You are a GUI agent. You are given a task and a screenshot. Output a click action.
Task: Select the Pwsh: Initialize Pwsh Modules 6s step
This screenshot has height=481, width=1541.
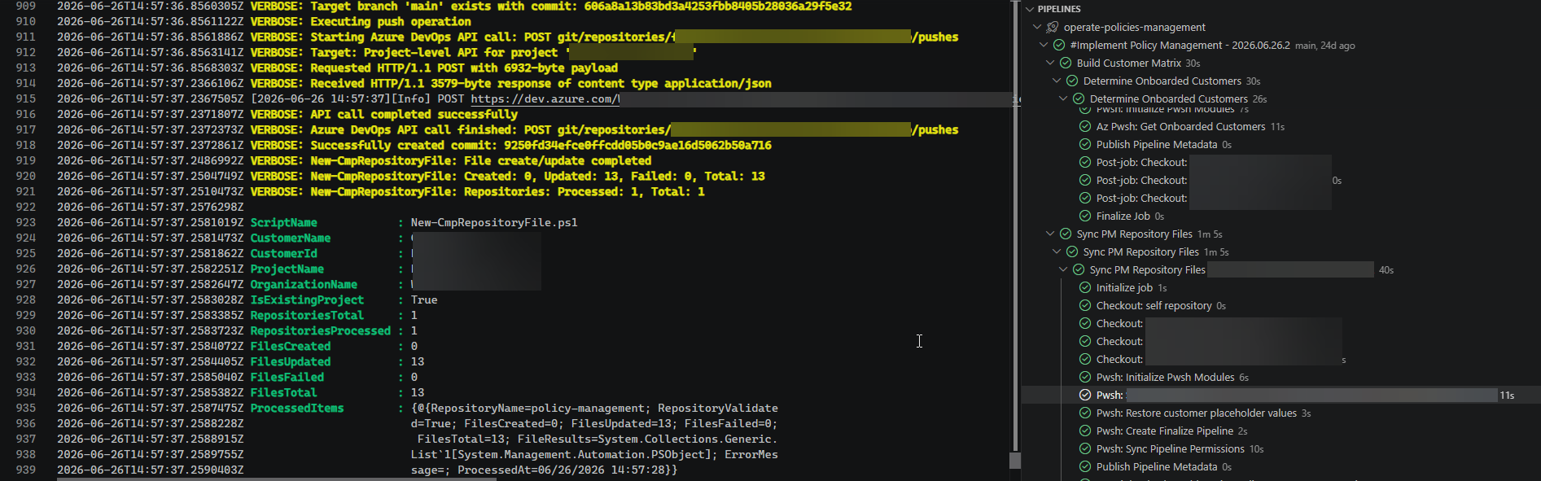point(1166,377)
